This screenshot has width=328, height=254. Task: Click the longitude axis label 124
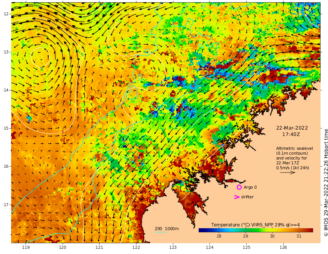tap(209, 248)
